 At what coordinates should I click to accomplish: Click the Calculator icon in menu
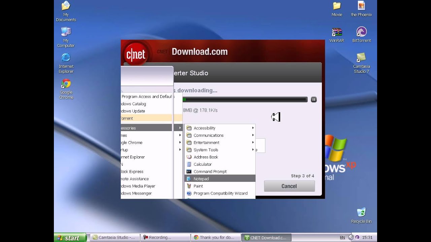[x=189, y=164]
